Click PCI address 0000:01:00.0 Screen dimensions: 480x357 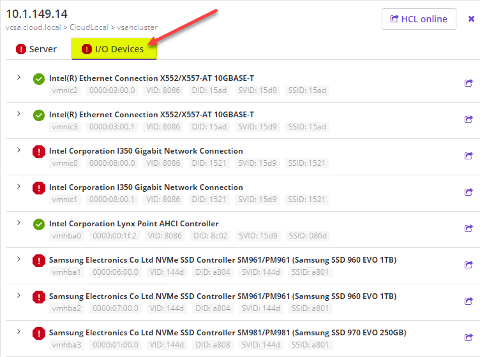(116, 345)
